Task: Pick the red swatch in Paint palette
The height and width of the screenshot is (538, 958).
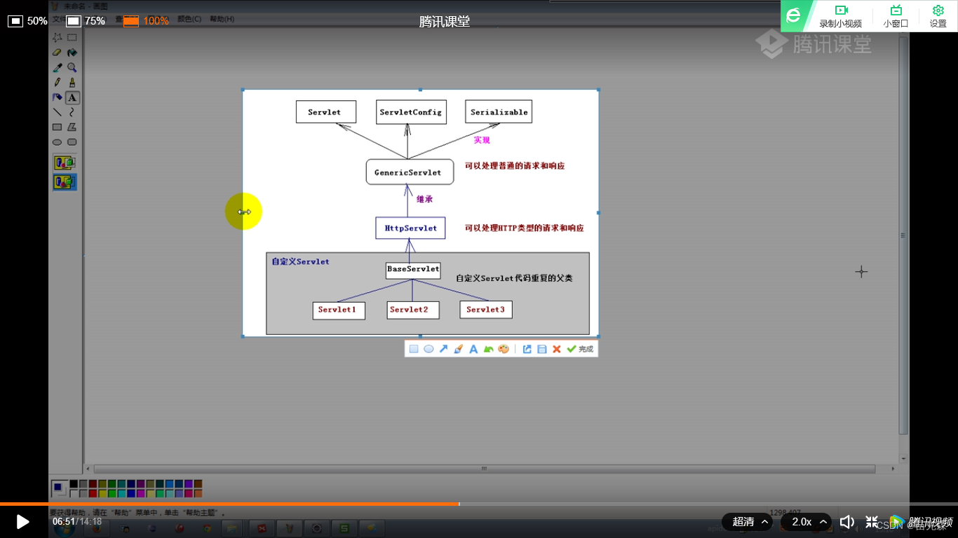Action: (x=93, y=493)
